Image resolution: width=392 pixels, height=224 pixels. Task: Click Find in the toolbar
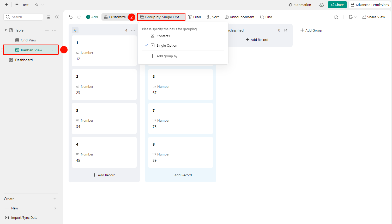coord(266,17)
